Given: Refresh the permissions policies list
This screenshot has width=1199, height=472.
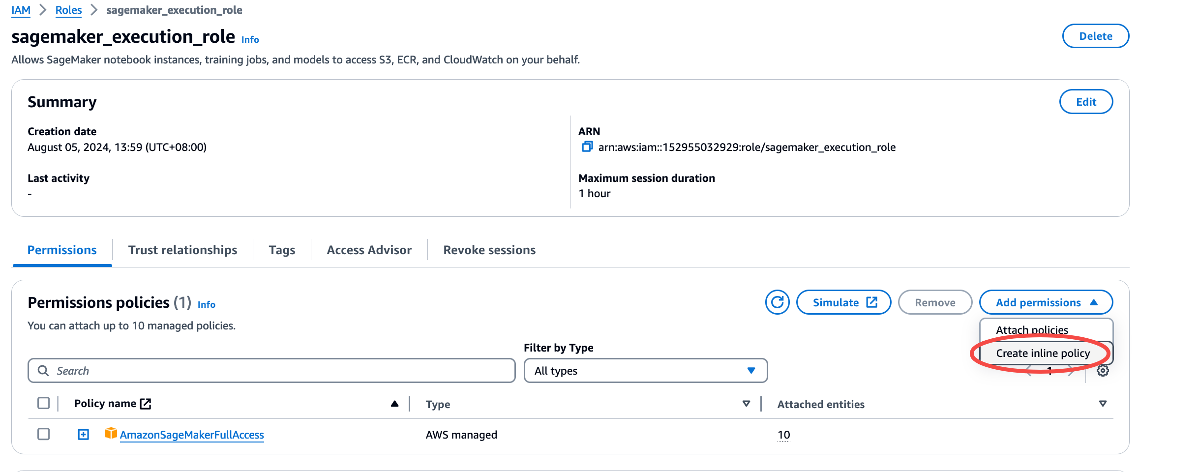Looking at the screenshot, I should [777, 302].
